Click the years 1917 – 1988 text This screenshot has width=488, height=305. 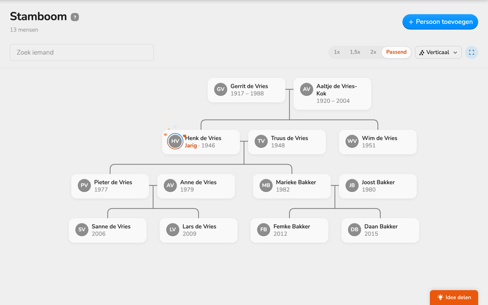click(x=247, y=94)
